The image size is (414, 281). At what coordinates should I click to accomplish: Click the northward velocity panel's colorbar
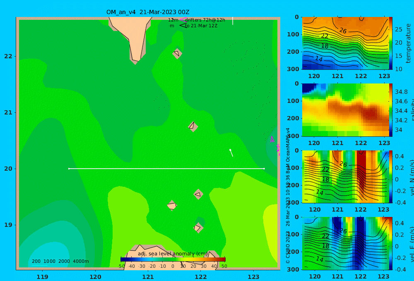391,176
